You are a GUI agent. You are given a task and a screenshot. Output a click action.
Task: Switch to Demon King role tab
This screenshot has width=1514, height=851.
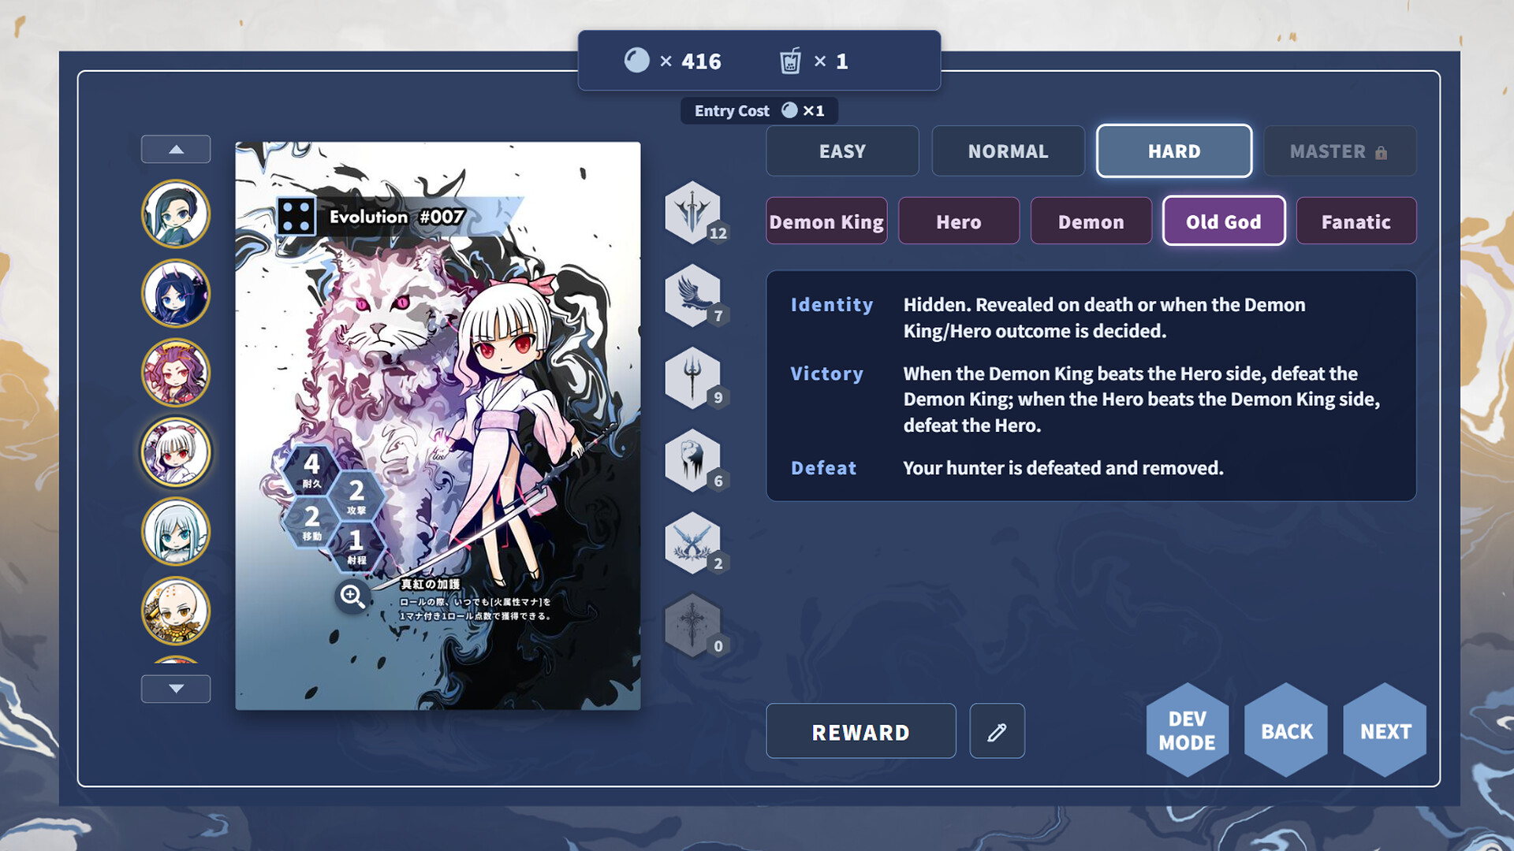[x=826, y=221]
